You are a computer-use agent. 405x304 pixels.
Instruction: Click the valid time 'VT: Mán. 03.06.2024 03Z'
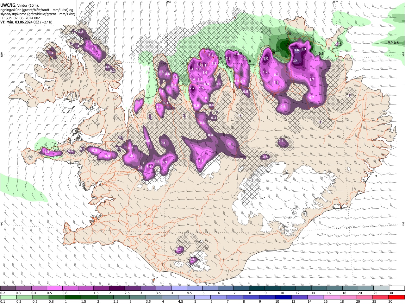[20, 22]
